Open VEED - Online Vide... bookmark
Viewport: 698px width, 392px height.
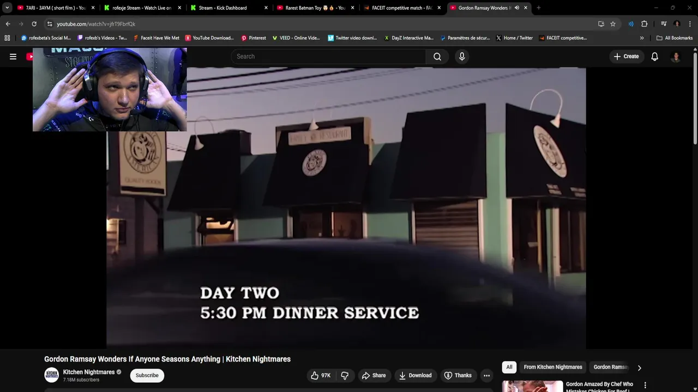tap(296, 38)
